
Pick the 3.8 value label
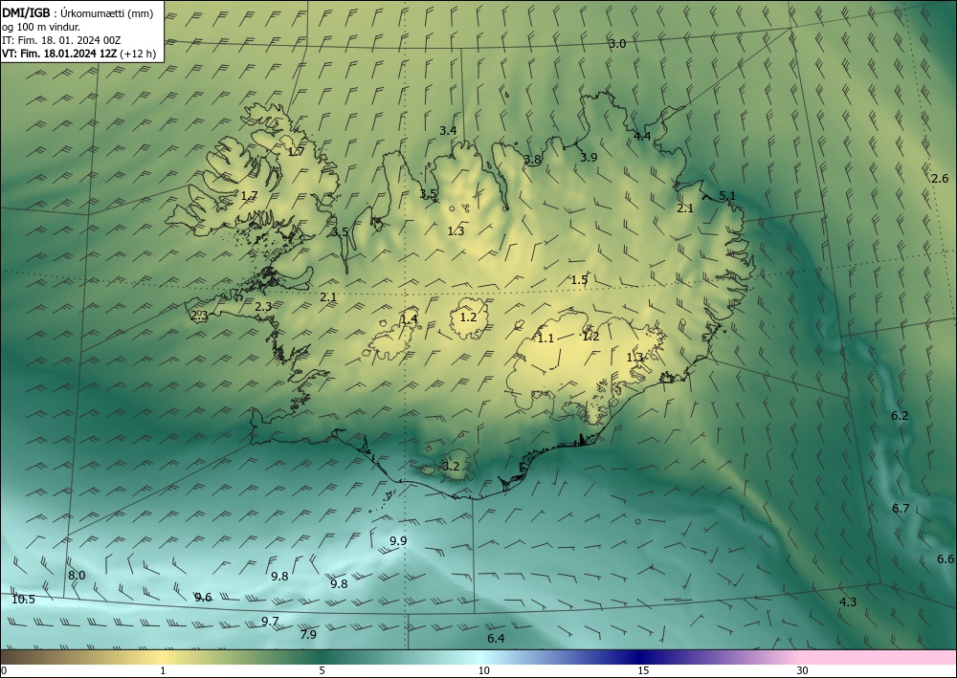tap(533, 160)
